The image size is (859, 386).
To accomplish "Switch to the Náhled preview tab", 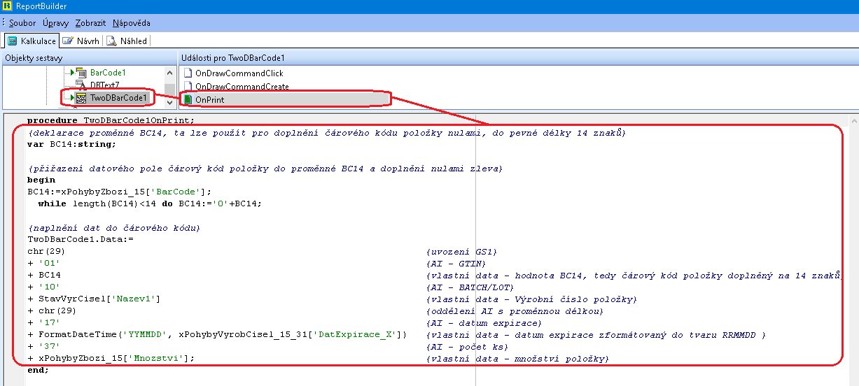I will coord(127,41).
